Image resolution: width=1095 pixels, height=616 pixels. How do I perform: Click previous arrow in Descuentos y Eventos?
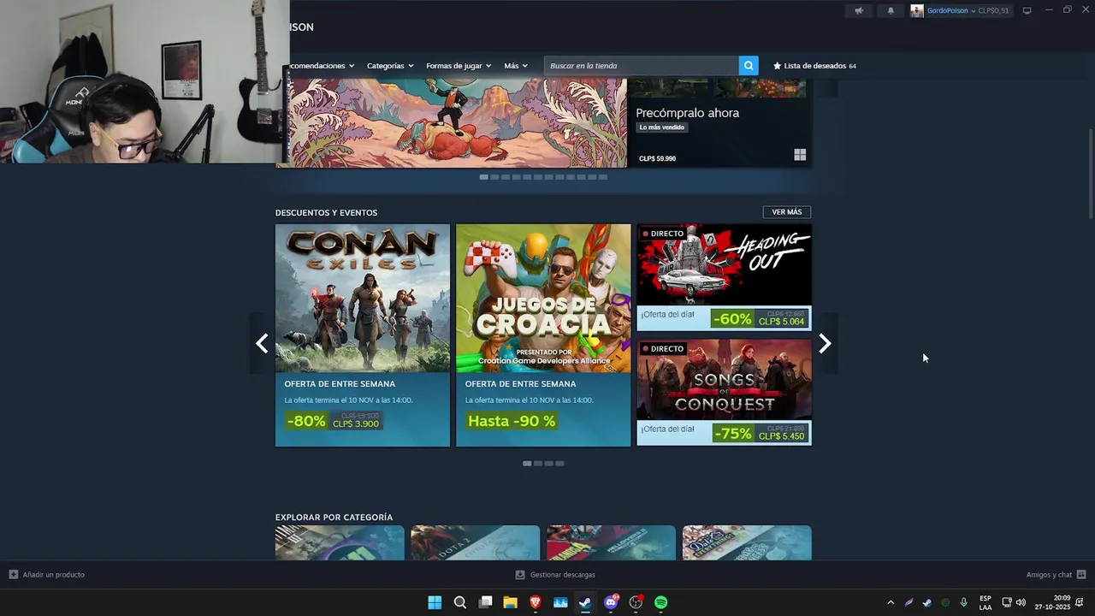[x=262, y=343]
